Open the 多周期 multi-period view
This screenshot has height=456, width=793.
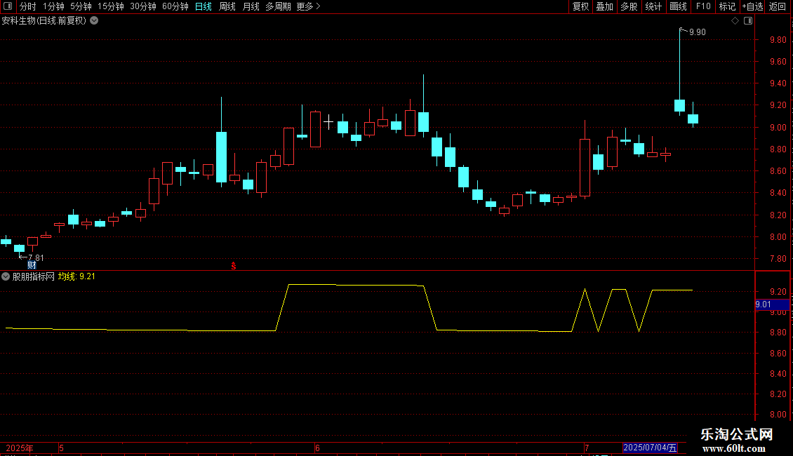coord(278,6)
